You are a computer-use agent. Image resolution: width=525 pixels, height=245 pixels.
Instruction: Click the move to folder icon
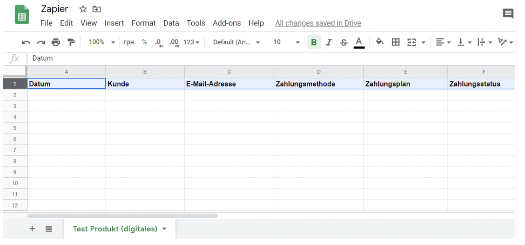pos(96,9)
